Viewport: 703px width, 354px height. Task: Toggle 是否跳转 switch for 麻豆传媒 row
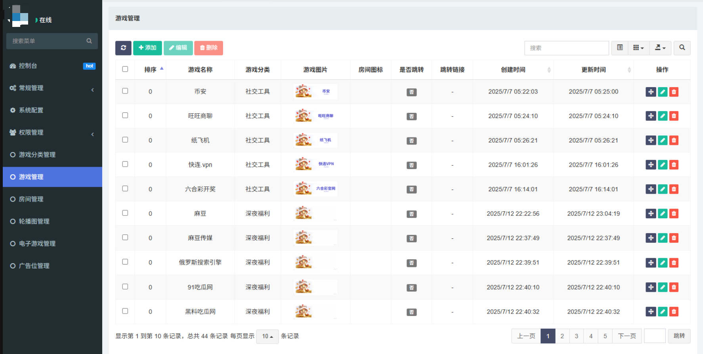pyautogui.click(x=411, y=238)
